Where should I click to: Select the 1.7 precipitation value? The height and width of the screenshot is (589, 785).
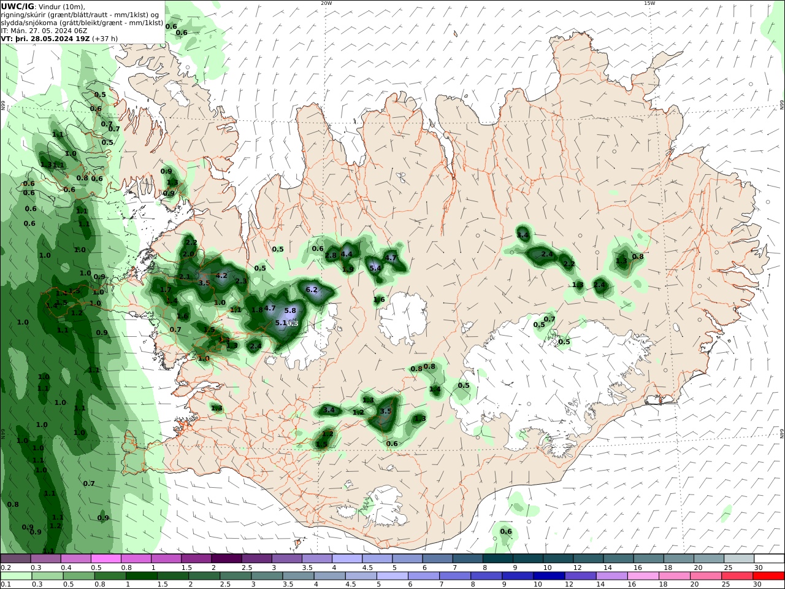[166, 290]
